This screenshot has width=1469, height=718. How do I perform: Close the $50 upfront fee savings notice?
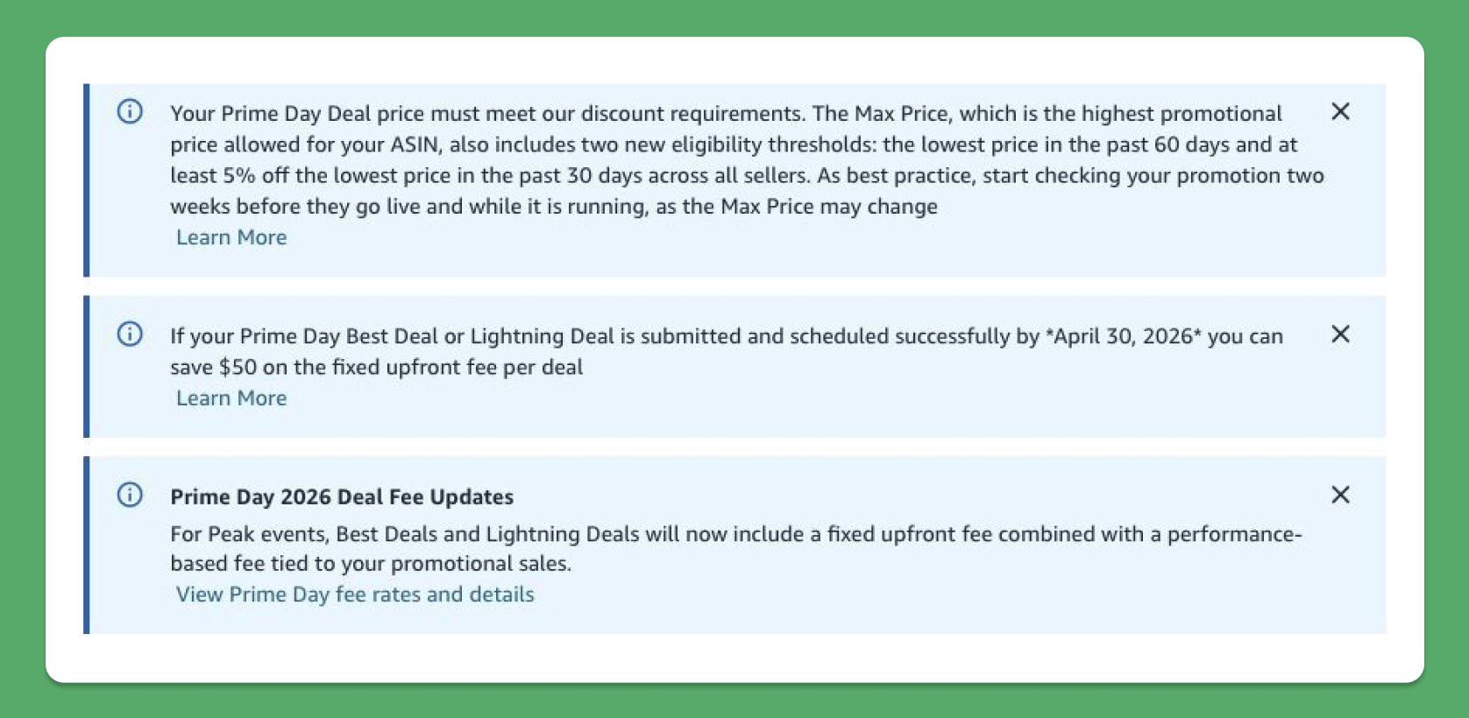coord(1340,334)
